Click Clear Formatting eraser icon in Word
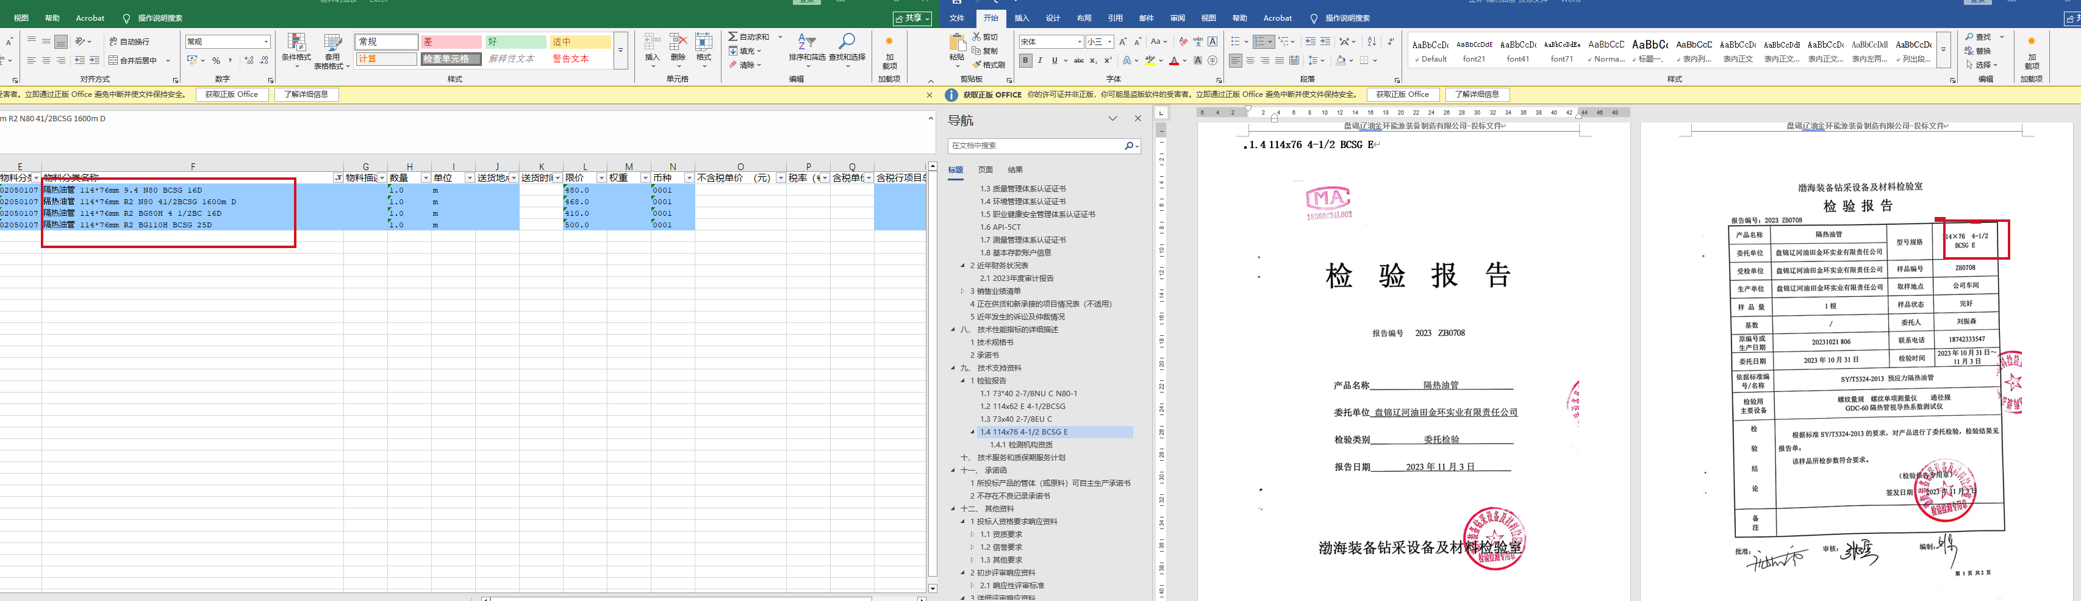Viewport: 2081px width, 601px height. pos(1183,41)
